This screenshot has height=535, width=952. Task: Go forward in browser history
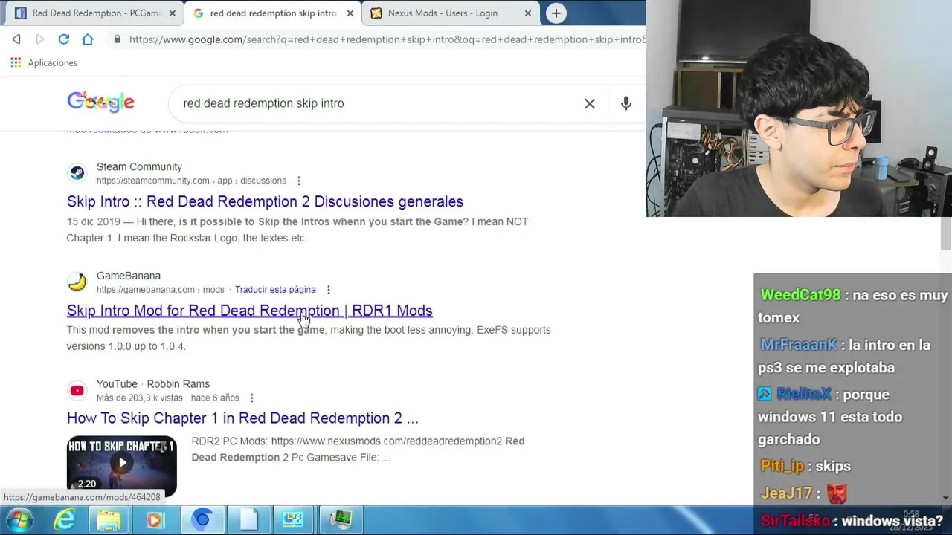40,39
